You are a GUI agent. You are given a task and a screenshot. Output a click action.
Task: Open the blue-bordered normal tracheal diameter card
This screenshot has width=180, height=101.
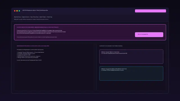(131, 74)
